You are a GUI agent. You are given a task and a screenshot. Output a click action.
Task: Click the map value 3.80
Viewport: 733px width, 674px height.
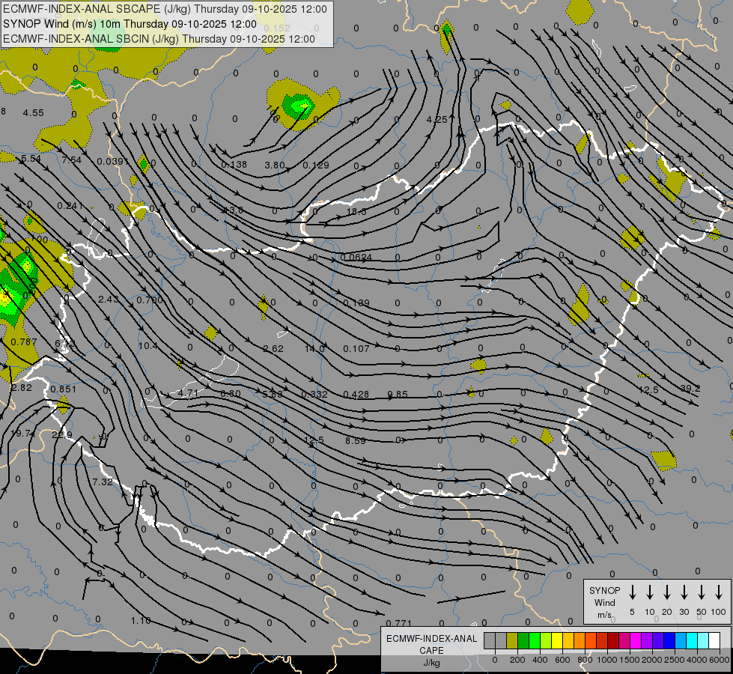pos(275,165)
